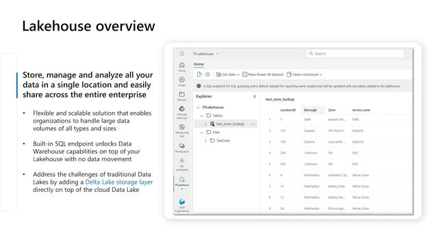Collapse the Tables node chevron

[202, 115]
